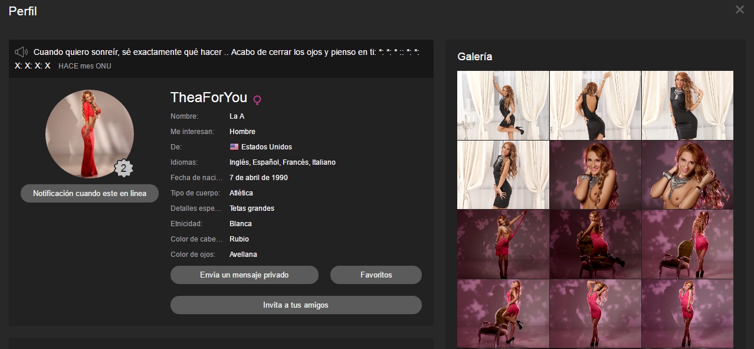Click the 'Color de ojos:' label
The height and width of the screenshot is (349, 754).
193,255
